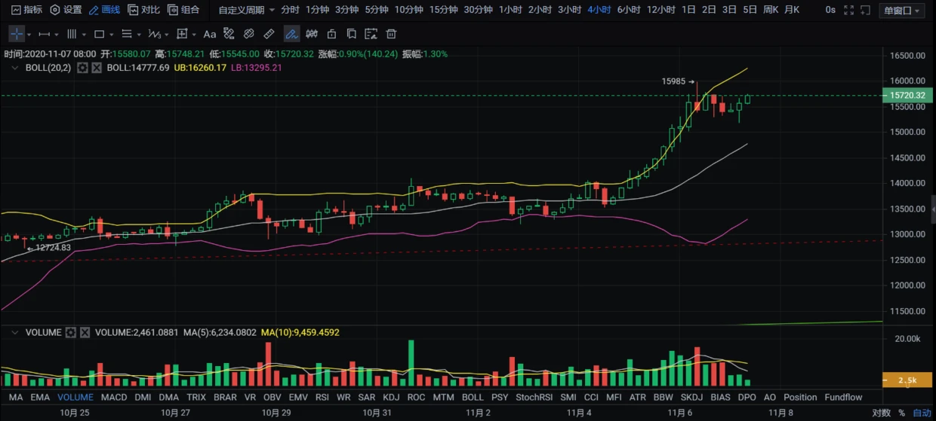
Task: Select the StochRSI sub-indicator
Action: coord(534,397)
